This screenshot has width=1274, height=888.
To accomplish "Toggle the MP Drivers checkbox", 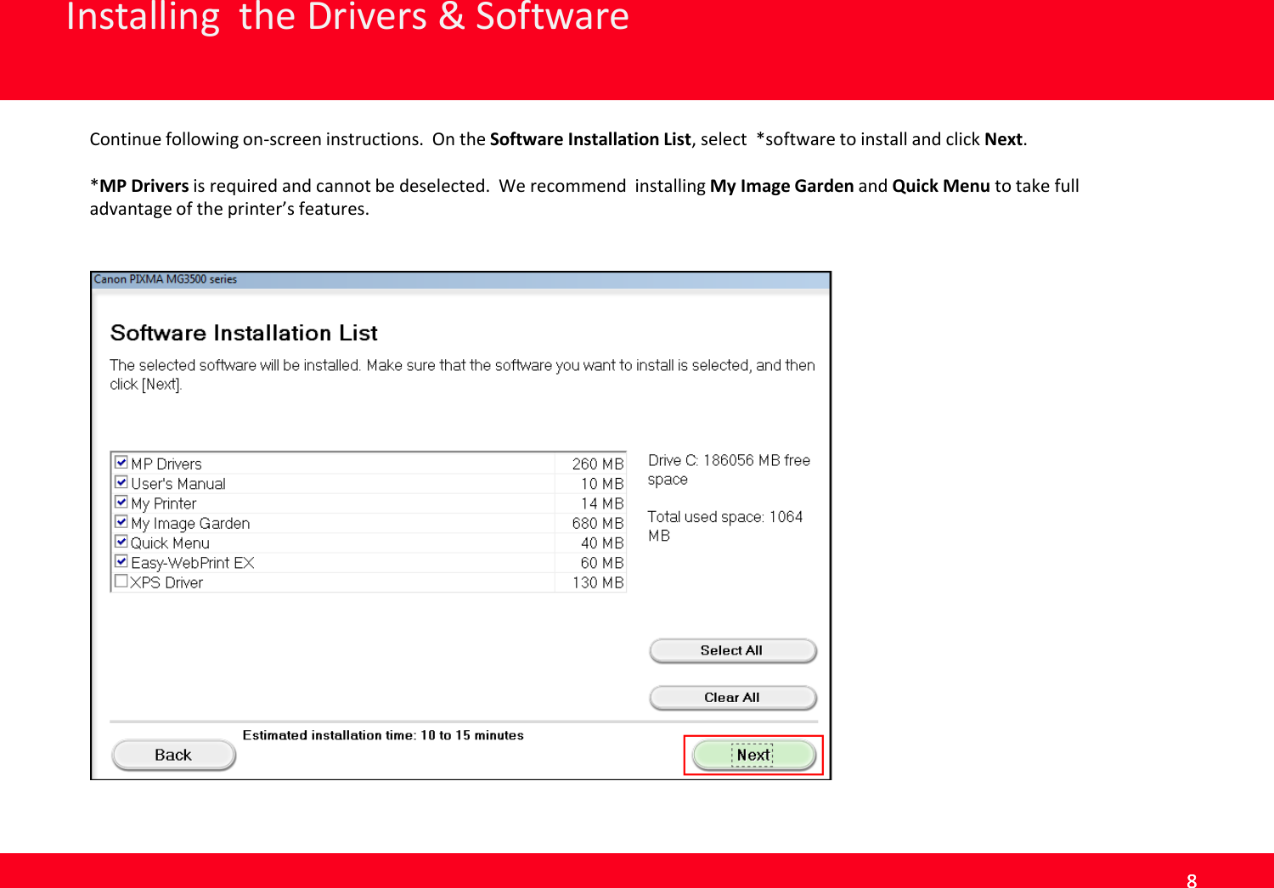I will point(121,464).
